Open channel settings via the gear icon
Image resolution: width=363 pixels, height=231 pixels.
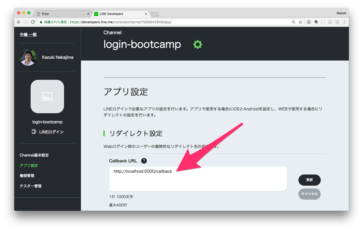197,44
